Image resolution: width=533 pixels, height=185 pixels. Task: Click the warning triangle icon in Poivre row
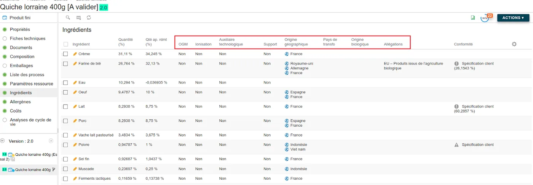coord(456,145)
